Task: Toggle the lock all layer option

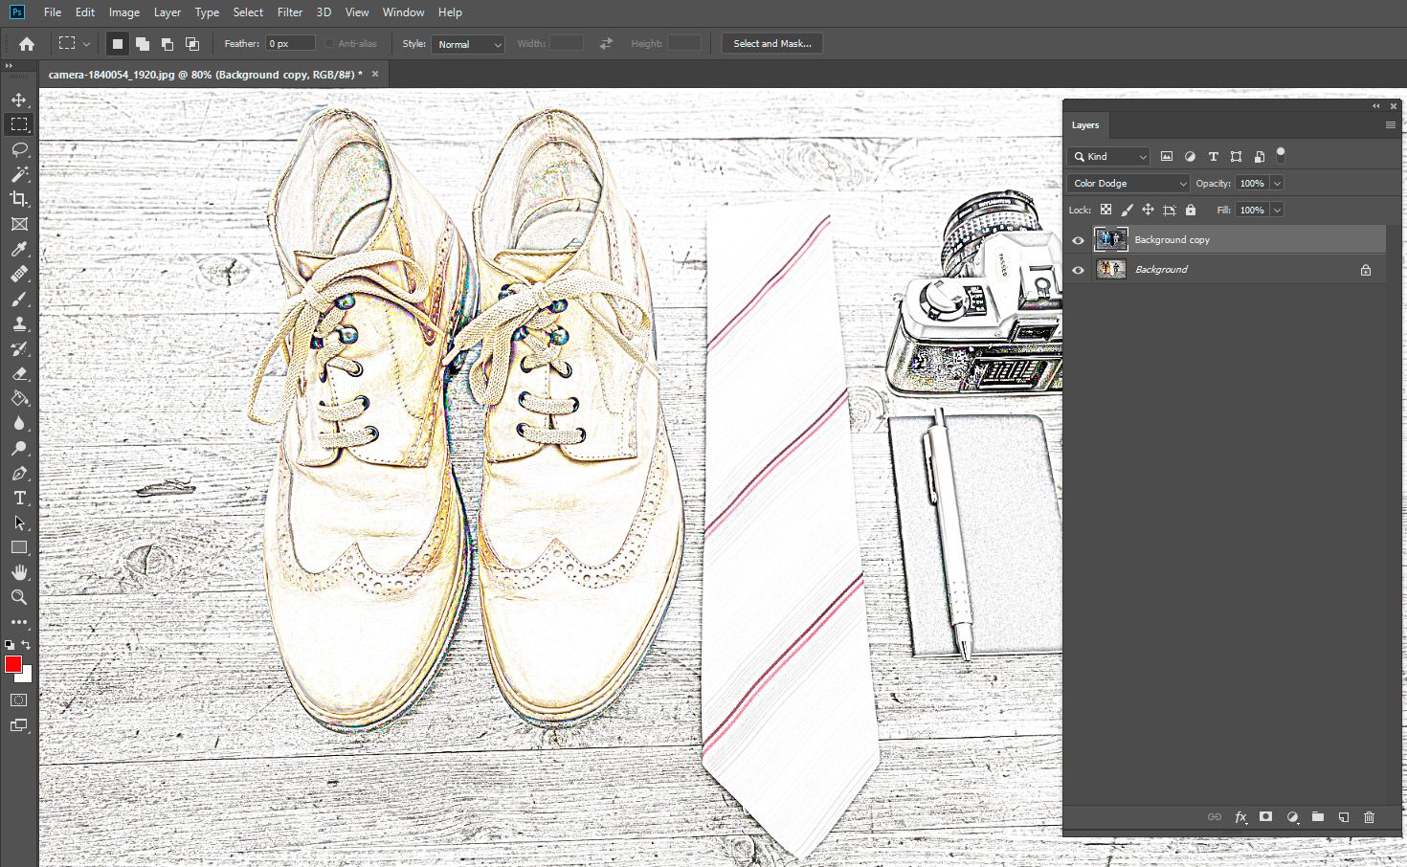Action: point(1191,210)
